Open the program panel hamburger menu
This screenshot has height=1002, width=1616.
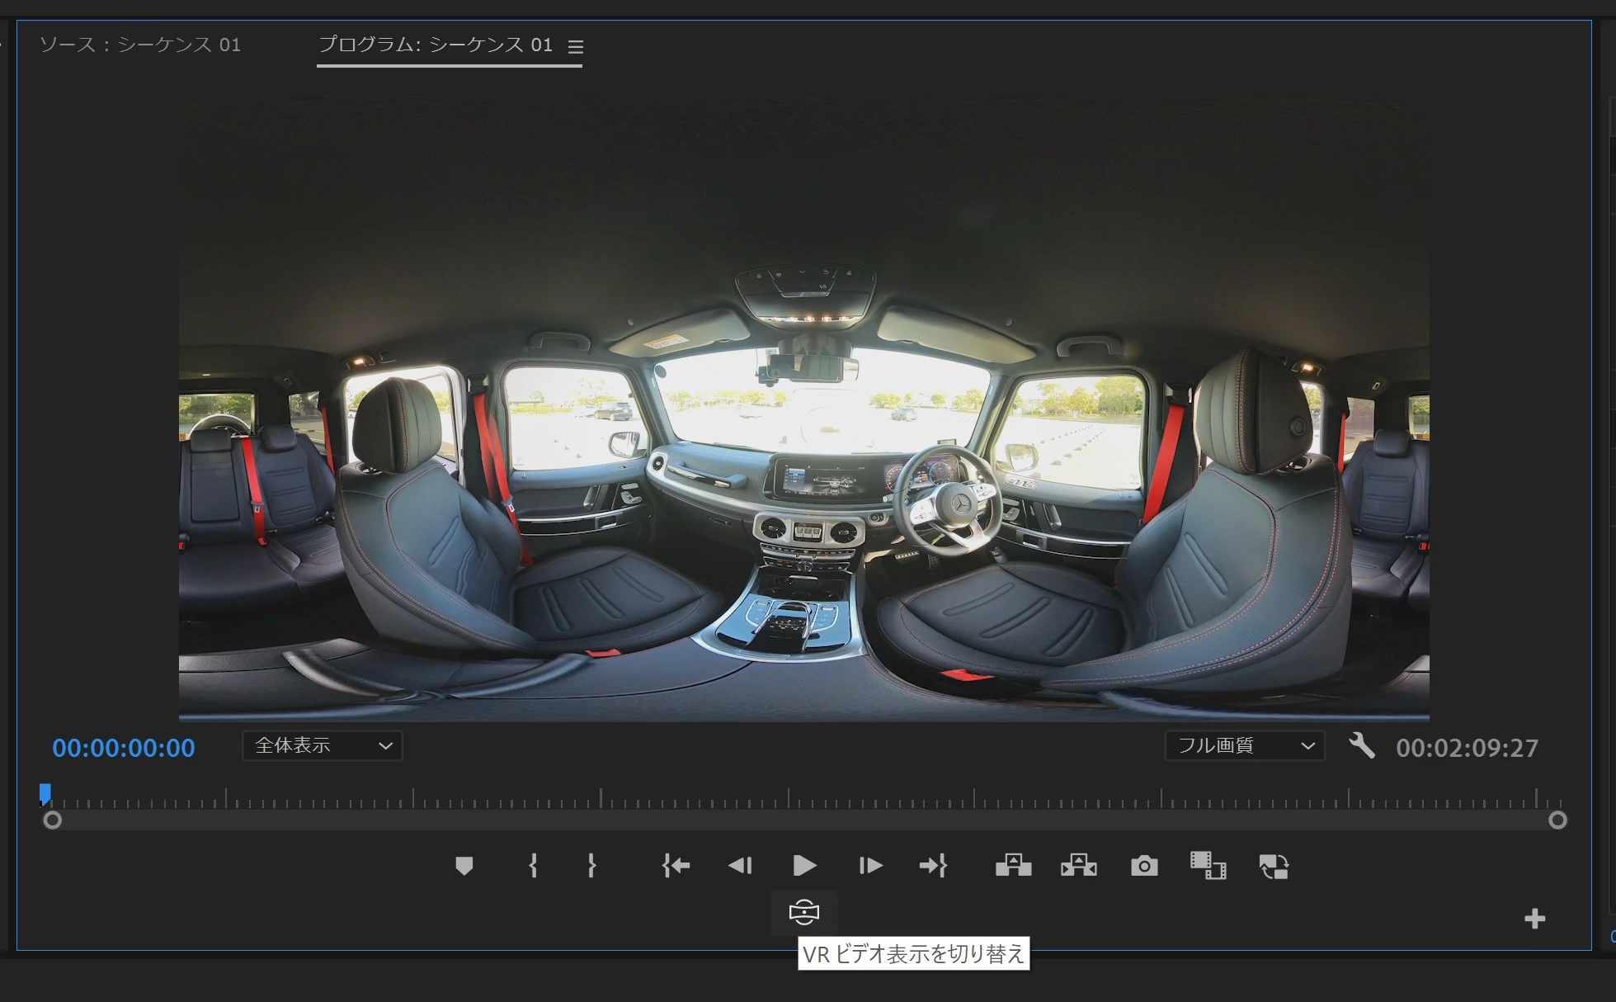click(576, 47)
